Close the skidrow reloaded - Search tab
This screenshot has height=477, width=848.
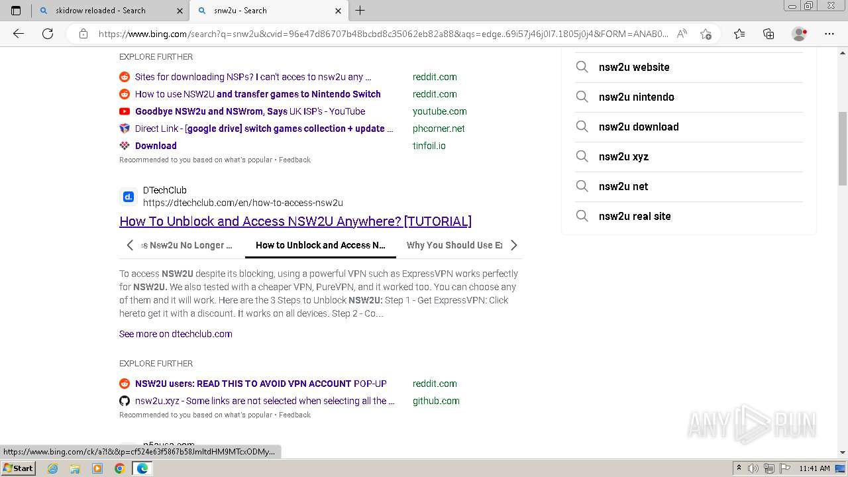tap(180, 11)
